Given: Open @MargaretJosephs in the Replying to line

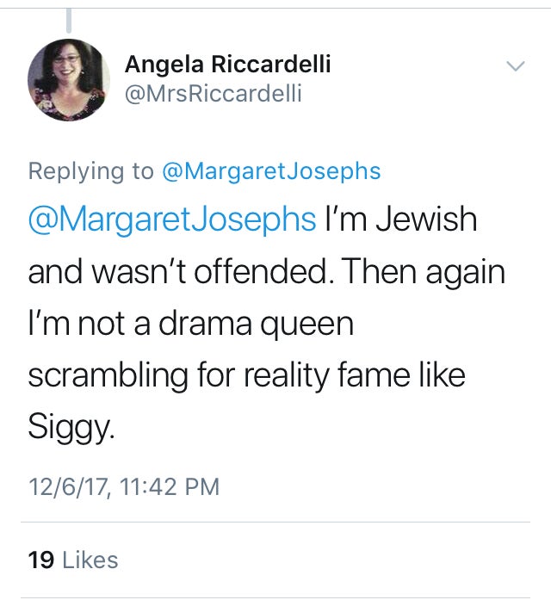Looking at the screenshot, I should point(271,171).
